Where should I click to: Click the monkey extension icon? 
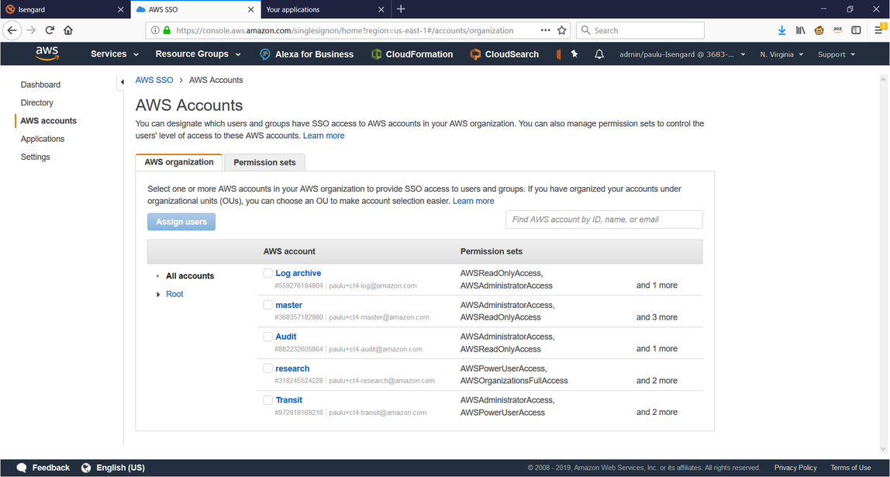point(819,31)
